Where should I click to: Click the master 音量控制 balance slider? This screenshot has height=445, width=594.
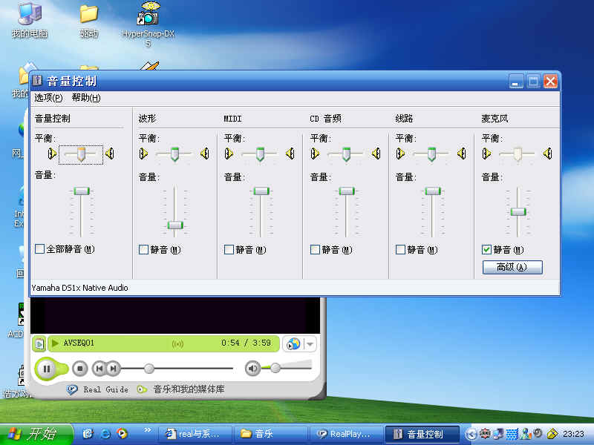pyautogui.click(x=81, y=154)
